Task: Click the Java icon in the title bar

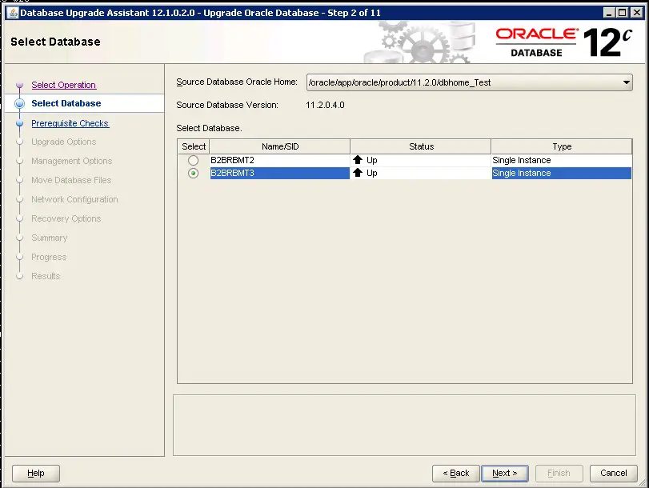Action: (13, 13)
